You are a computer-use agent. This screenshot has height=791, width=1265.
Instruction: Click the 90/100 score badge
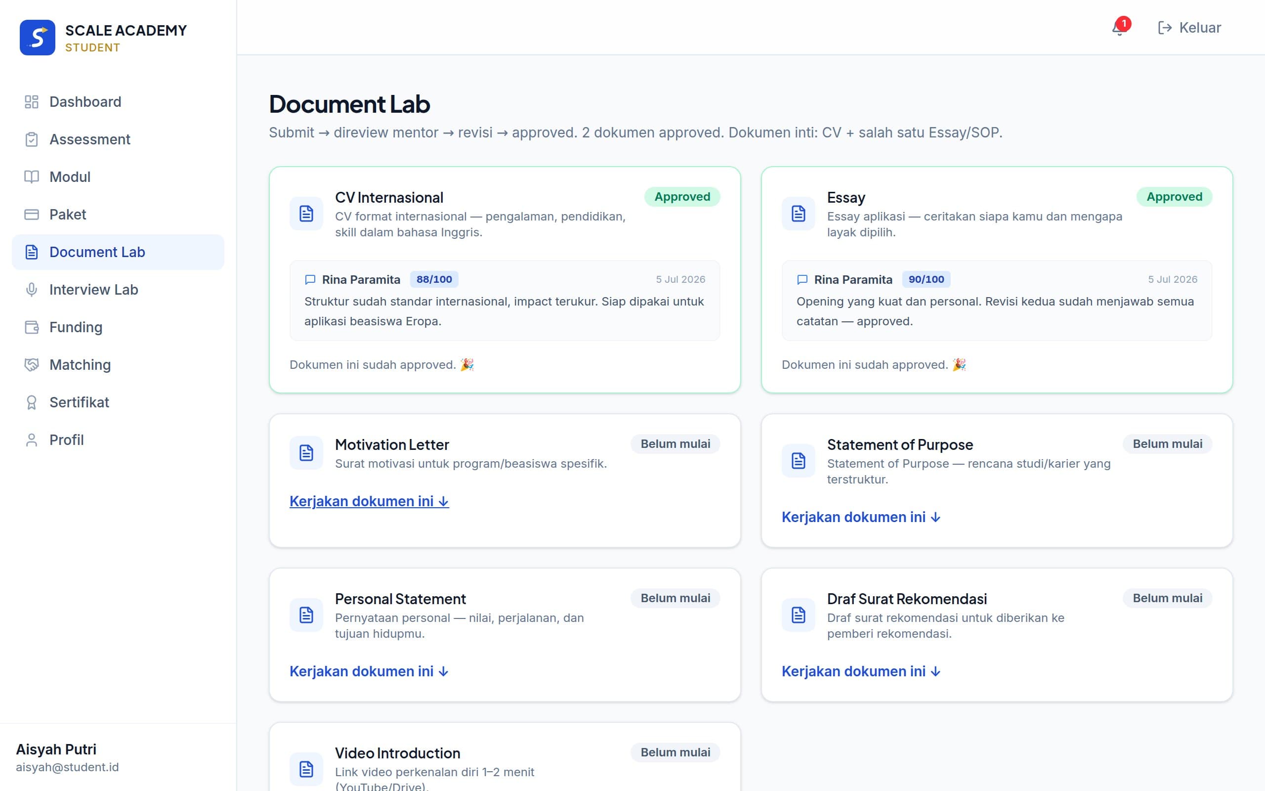tap(926, 279)
